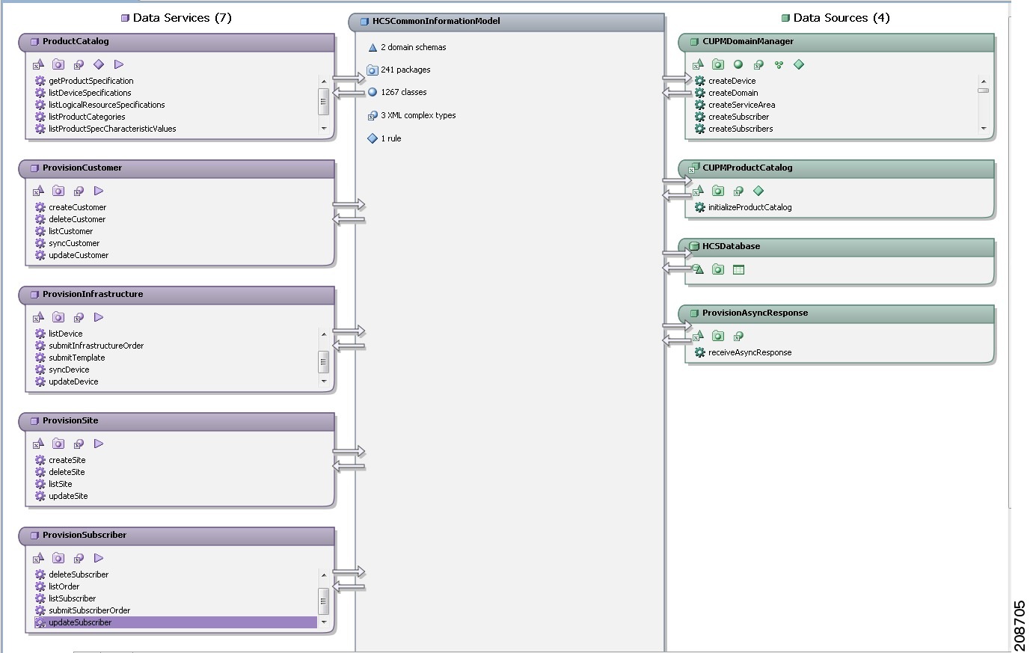Click the ports icon in CUPMDomainManager toolbar
Image resolution: width=1030 pixels, height=653 pixels.
pyautogui.click(x=778, y=65)
